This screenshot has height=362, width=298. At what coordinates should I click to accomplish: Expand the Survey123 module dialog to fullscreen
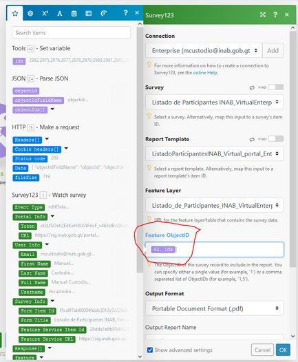pyautogui.click(x=263, y=15)
